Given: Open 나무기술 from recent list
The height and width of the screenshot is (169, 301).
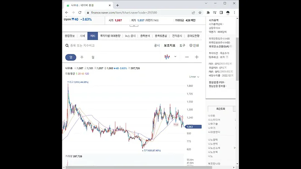Looking at the screenshot, I should pos(213,124).
